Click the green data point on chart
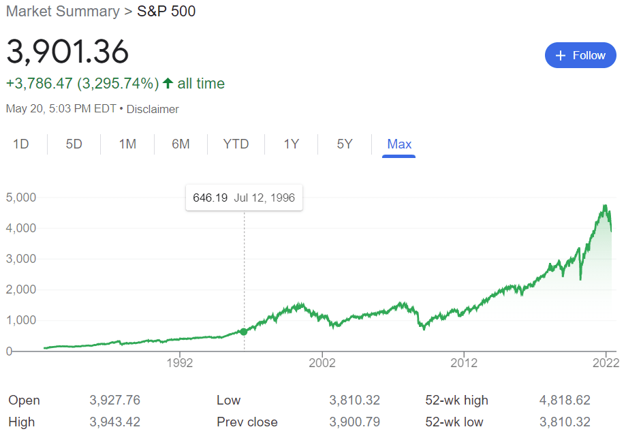 pos(244,332)
